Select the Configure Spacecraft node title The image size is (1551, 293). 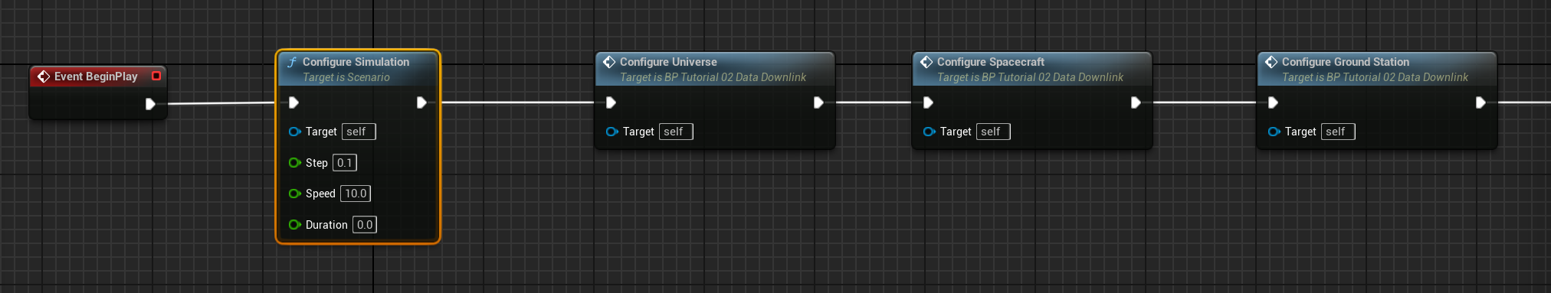point(991,62)
